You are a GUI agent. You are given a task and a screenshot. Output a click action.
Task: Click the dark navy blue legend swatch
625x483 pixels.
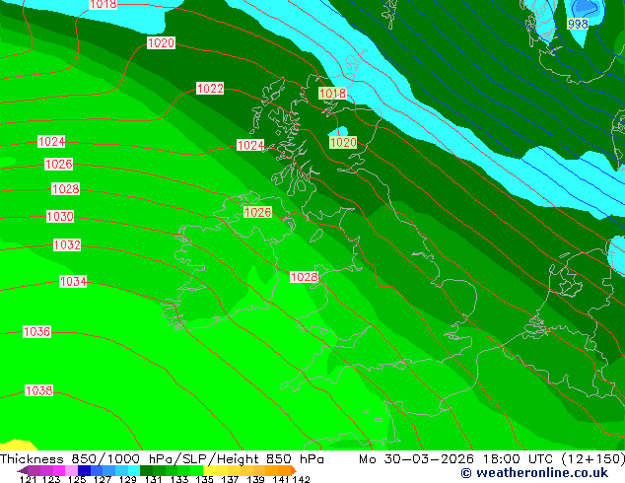coord(84,470)
